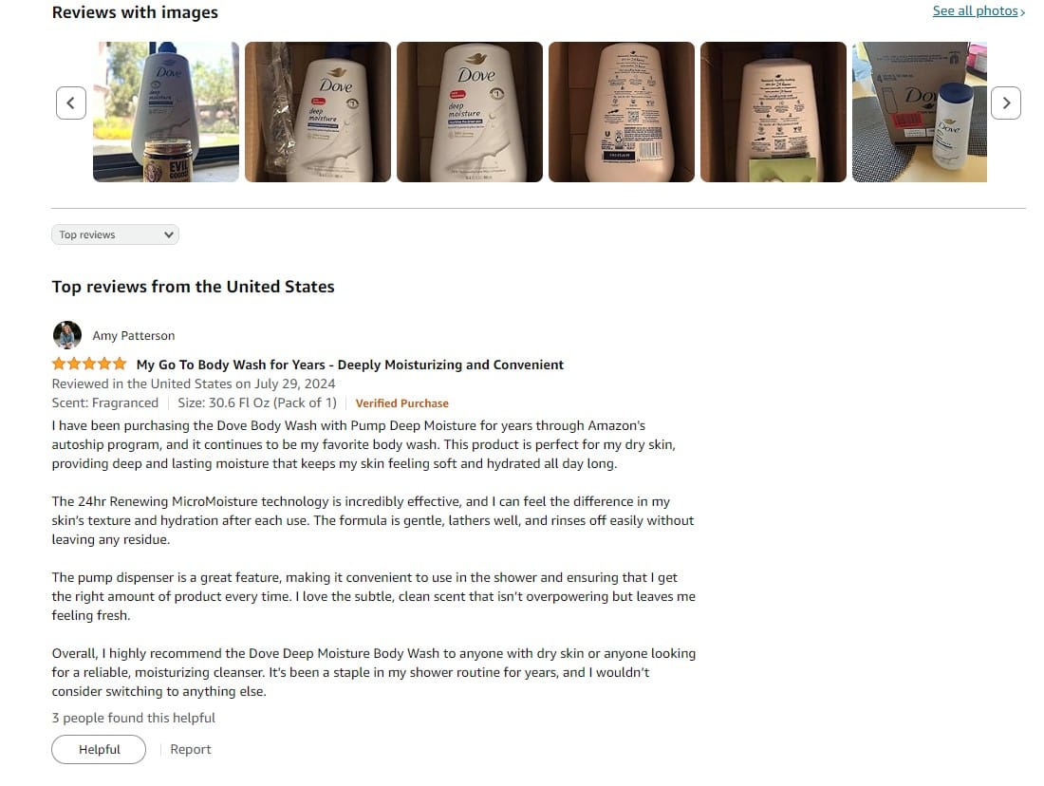Click the previous review images arrow
This screenshot has height=786, width=1044.
[70, 103]
